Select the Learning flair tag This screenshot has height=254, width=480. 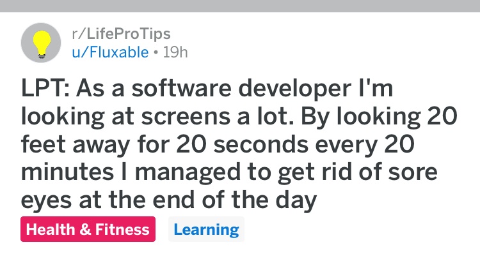pyautogui.click(x=206, y=229)
